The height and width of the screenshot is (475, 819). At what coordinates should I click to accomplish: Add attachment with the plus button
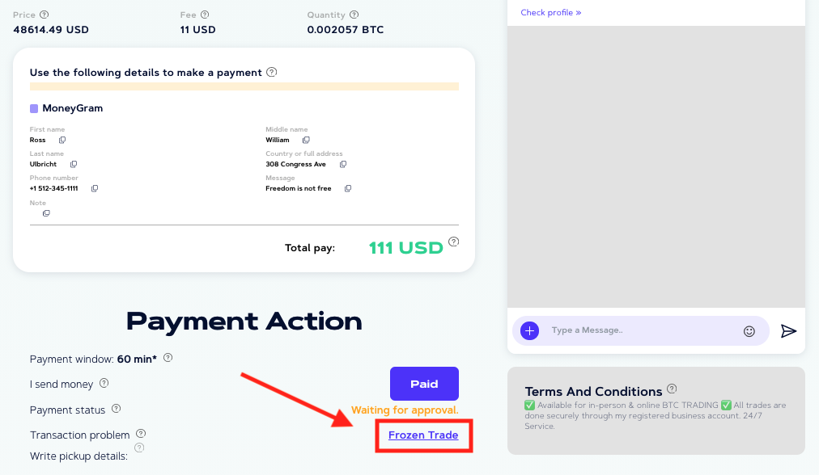529,330
